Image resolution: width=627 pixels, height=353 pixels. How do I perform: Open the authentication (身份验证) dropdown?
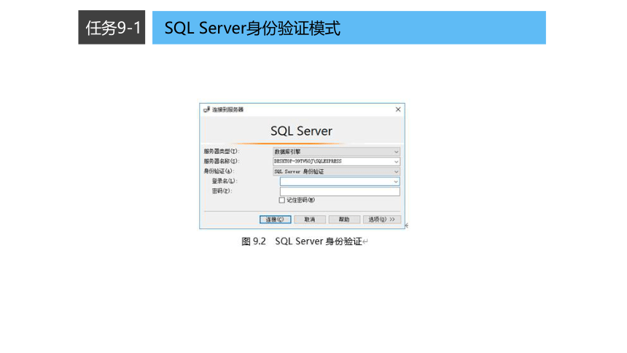336,171
